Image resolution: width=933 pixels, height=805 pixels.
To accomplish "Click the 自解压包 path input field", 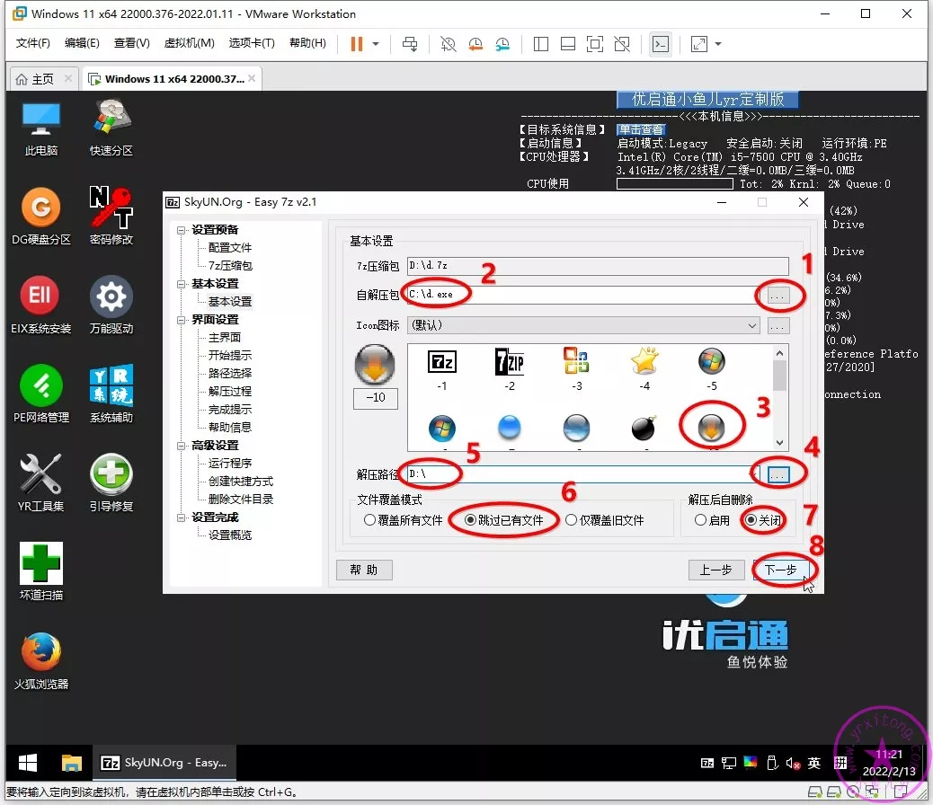I will pos(582,294).
